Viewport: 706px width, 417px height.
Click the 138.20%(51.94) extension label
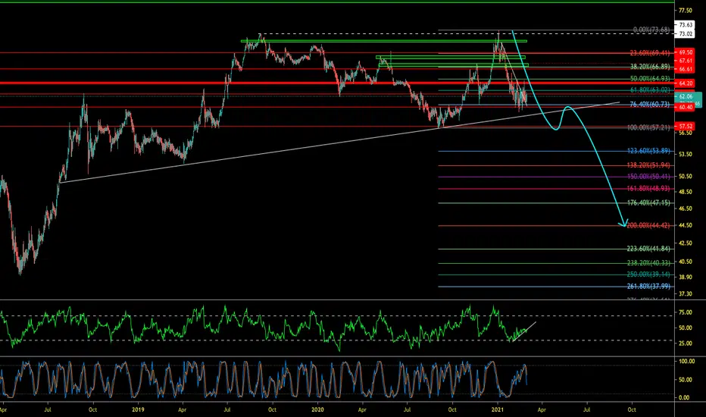click(x=648, y=165)
